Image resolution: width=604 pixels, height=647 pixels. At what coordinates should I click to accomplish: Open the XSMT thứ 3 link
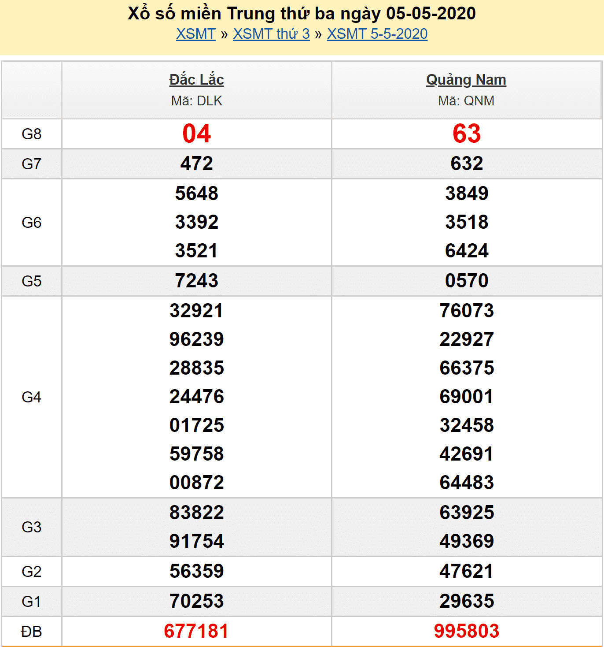[x=272, y=34]
